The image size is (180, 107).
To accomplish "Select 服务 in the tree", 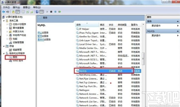I will point(15,57).
